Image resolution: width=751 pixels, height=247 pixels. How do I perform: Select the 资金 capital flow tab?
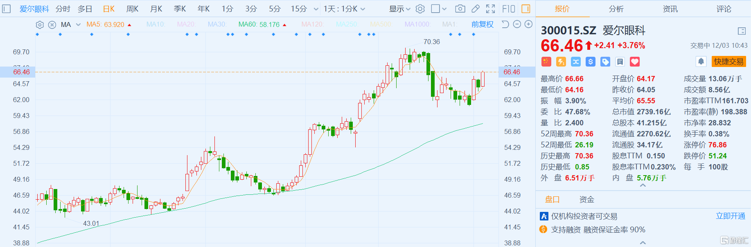(587, 199)
